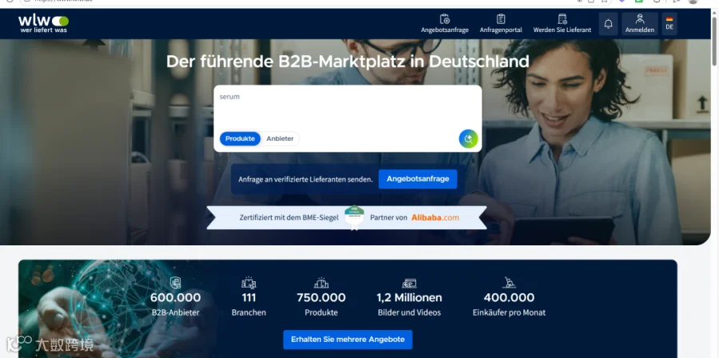This screenshot has height=358, width=719.
Task: Click the notification bell icon
Action: [608, 24]
